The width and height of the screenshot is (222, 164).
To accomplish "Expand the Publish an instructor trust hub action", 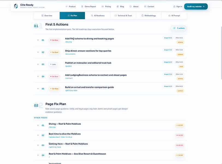I will 38,64.
